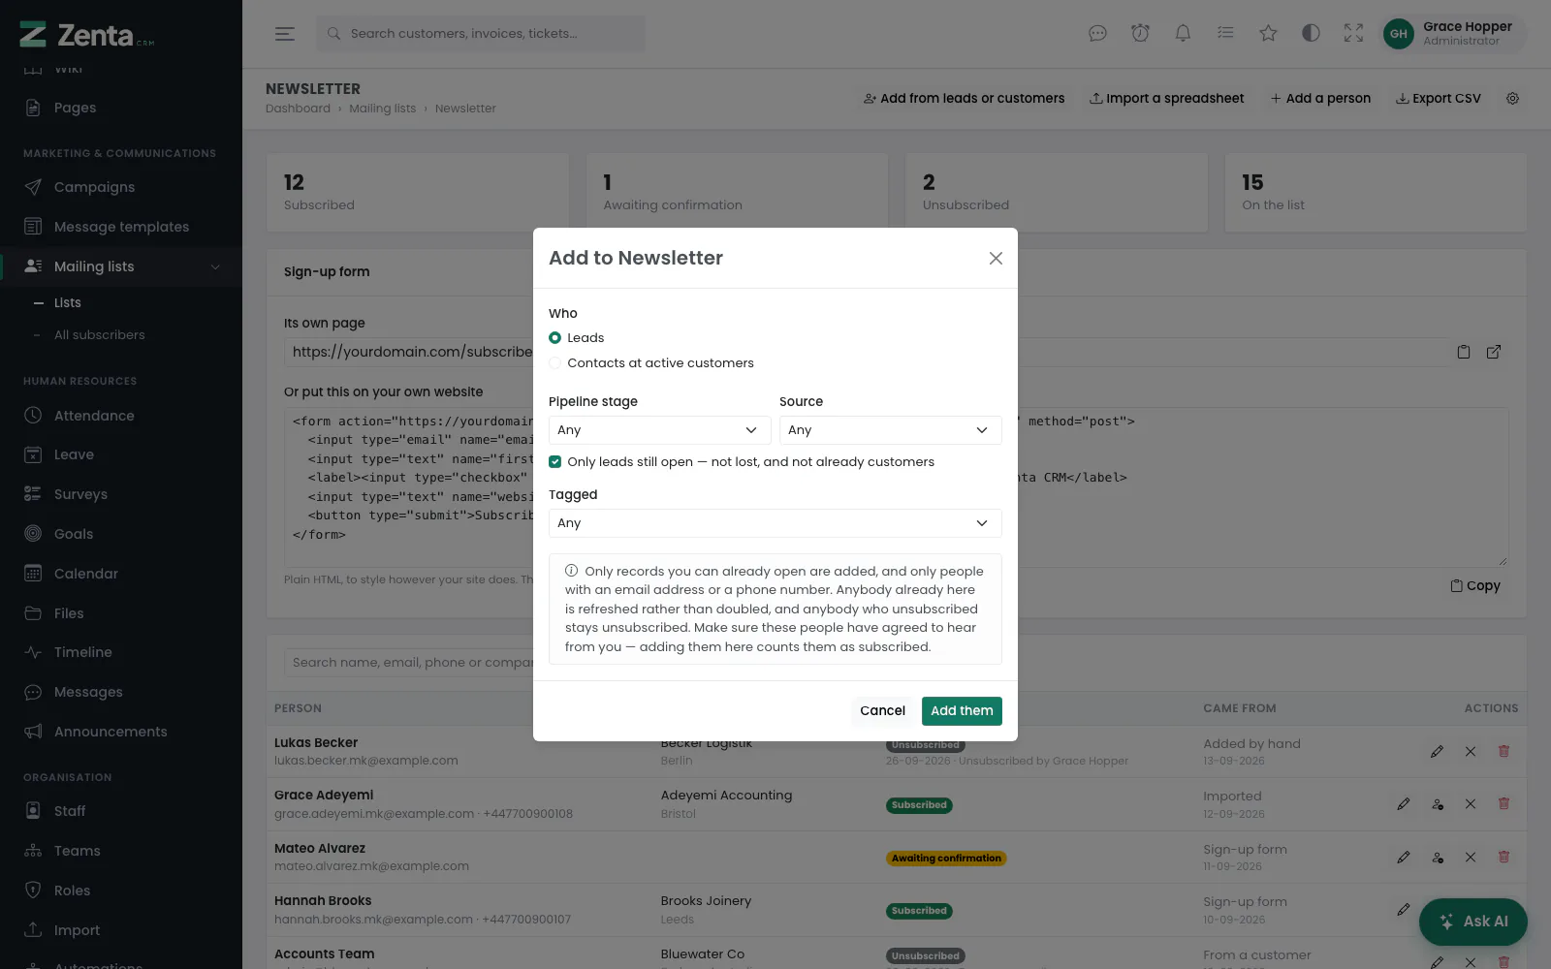Uncheck Only leads still open checkbox
The width and height of the screenshot is (1551, 969).
point(554,462)
